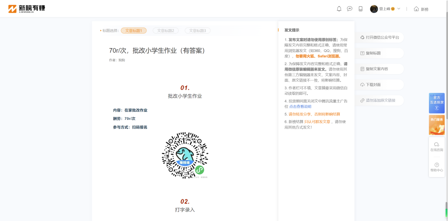Viewport: 448px width, 221px height.
Task: Click the link icon beside 请勿添加原文链接
Action: pos(362,100)
